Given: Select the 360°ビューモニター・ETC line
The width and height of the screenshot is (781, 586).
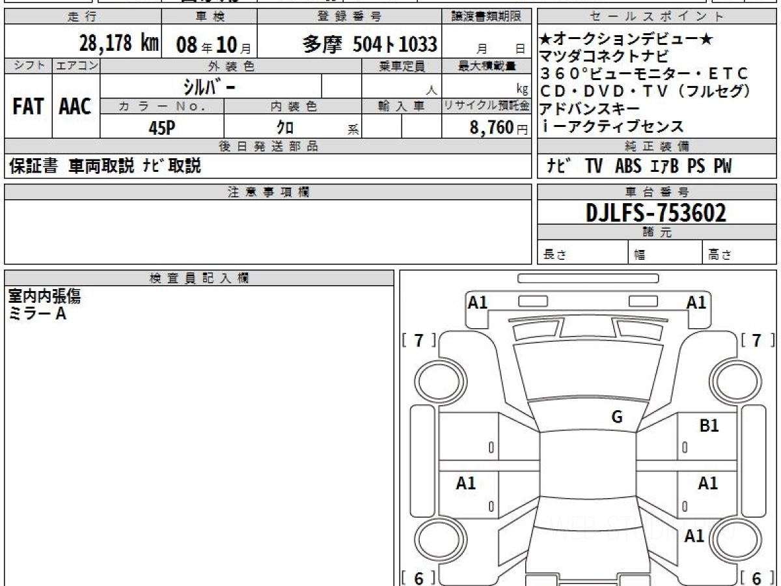Looking at the screenshot, I should [x=644, y=74].
